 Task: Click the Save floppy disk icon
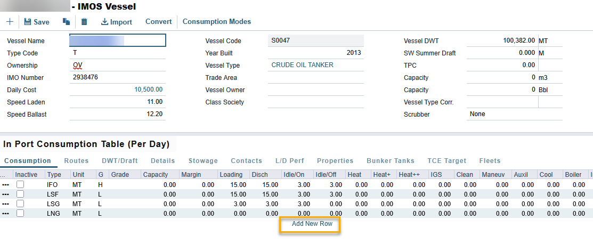click(x=28, y=22)
